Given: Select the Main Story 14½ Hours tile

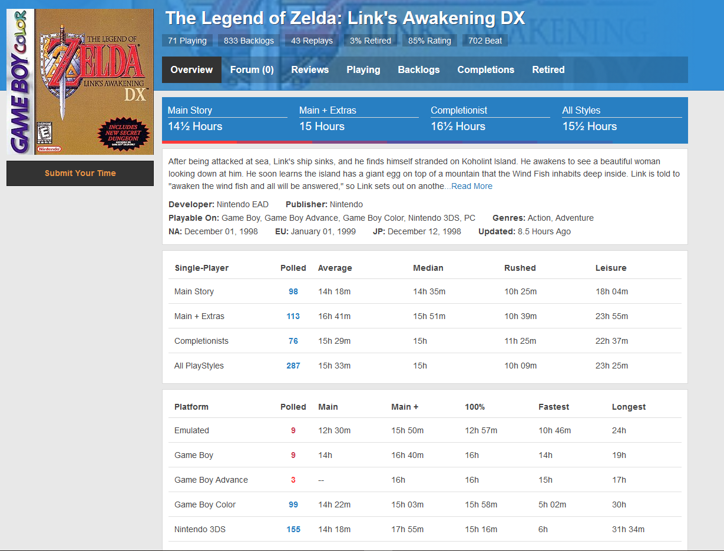Looking at the screenshot, I should pyautogui.click(x=227, y=119).
